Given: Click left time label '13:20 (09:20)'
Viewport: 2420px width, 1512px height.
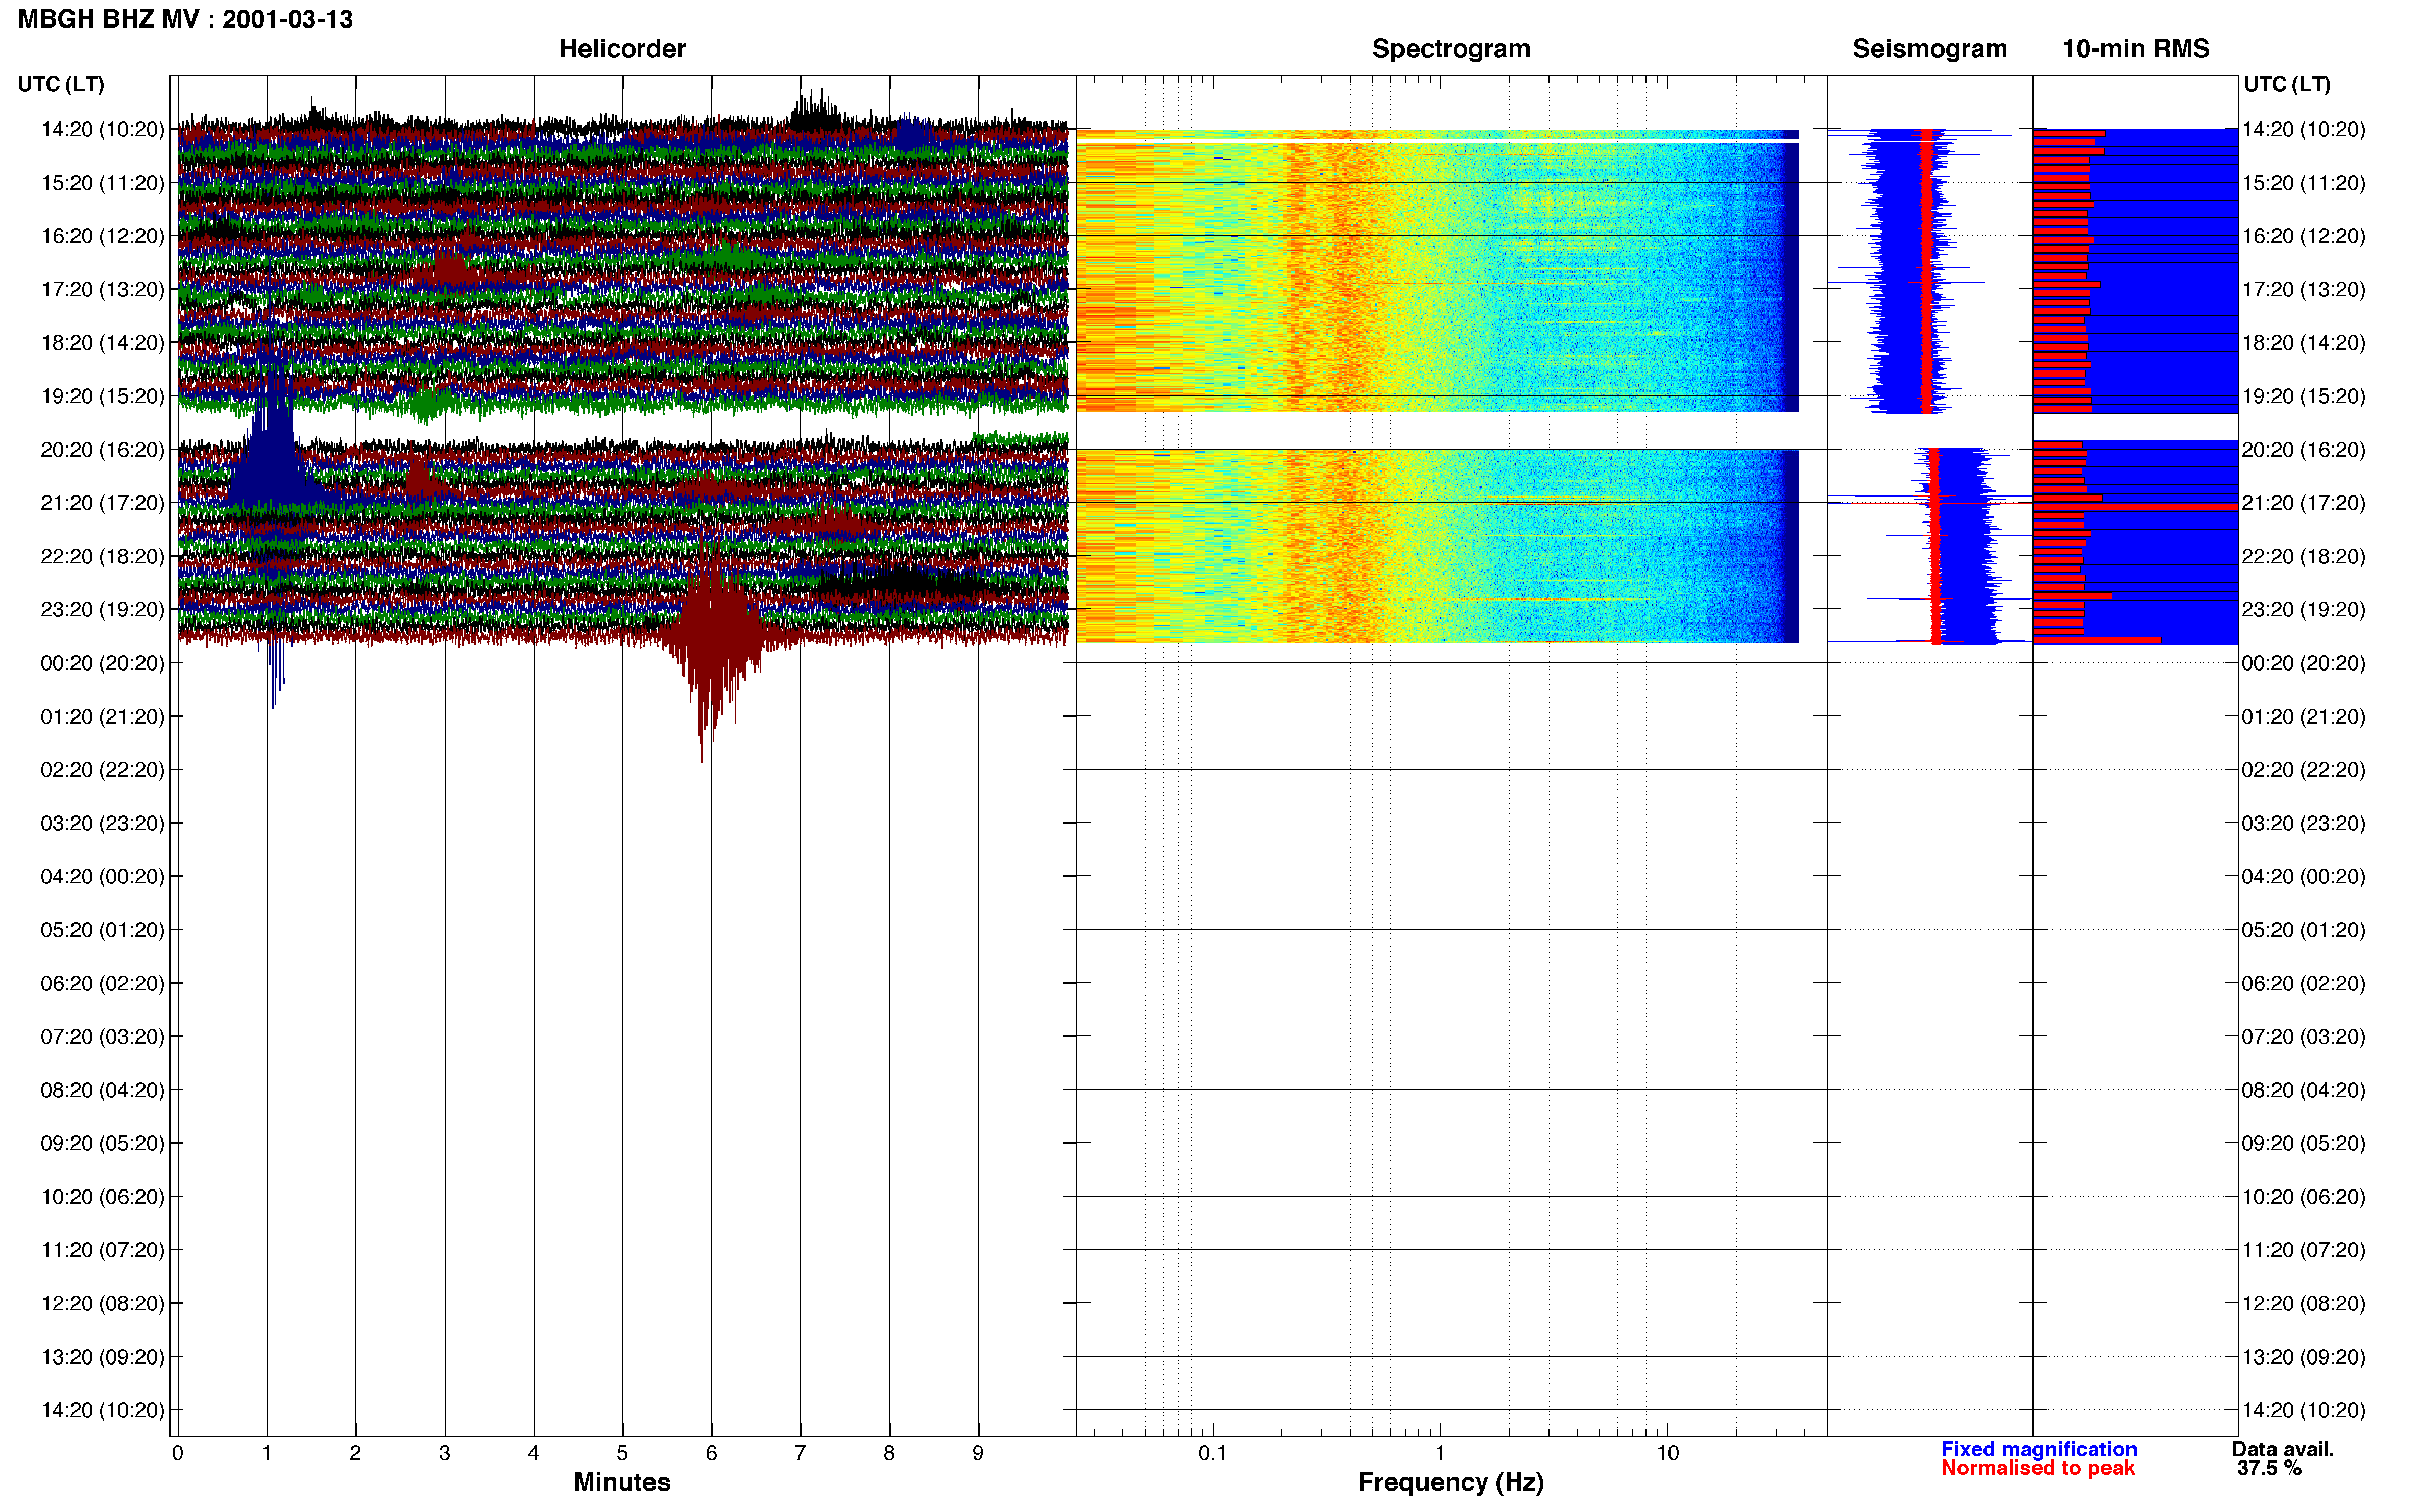Looking at the screenshot, I should point(102,1357).
